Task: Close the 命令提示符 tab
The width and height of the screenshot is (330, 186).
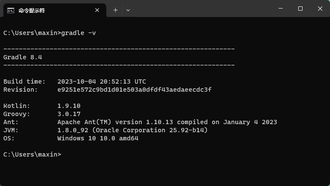Action: (97, 10)
